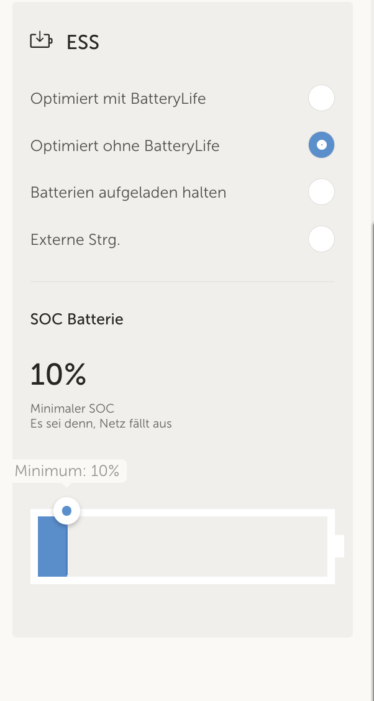
Task: Click the blue filled battery segment
Action: click(x=52, y=546)
